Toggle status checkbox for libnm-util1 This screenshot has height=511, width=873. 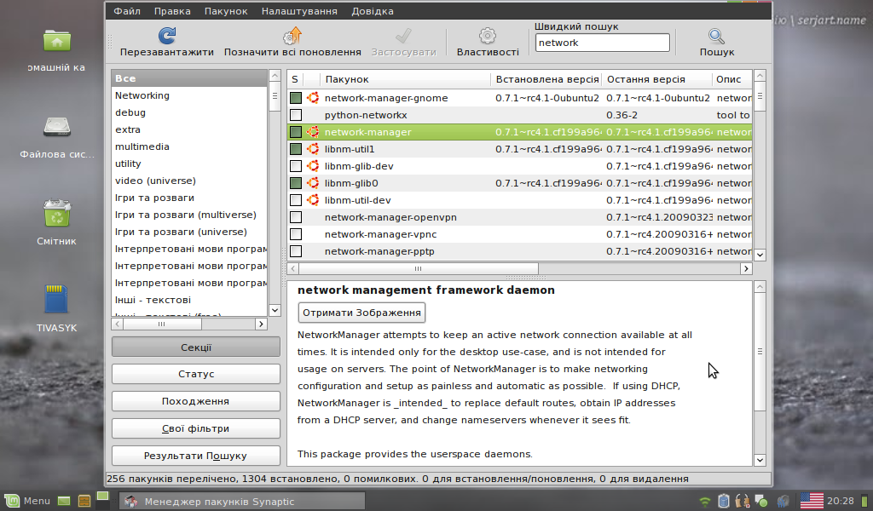(296, 149)
